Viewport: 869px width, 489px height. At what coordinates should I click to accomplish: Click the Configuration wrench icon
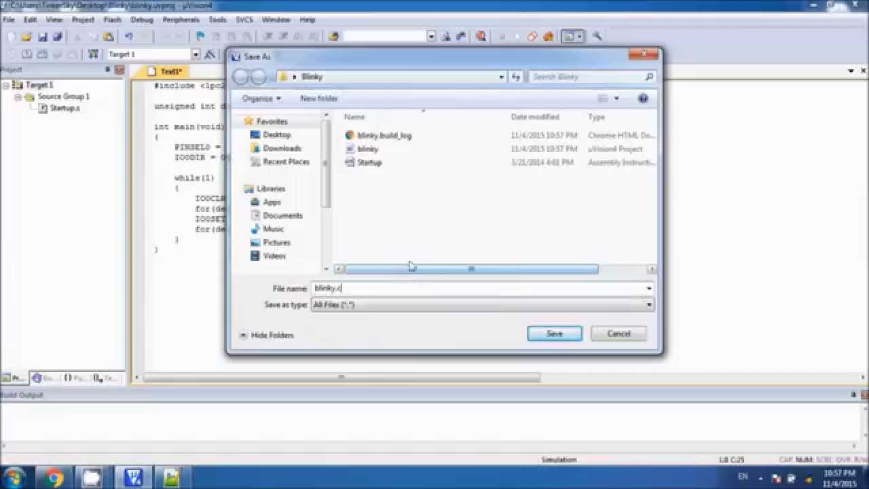tap(597, 37)
